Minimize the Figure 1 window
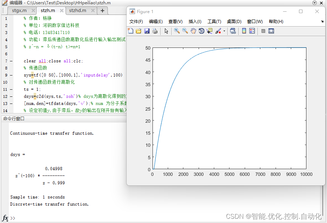This screenshot has height=223, width=327. tap(285, 11)
